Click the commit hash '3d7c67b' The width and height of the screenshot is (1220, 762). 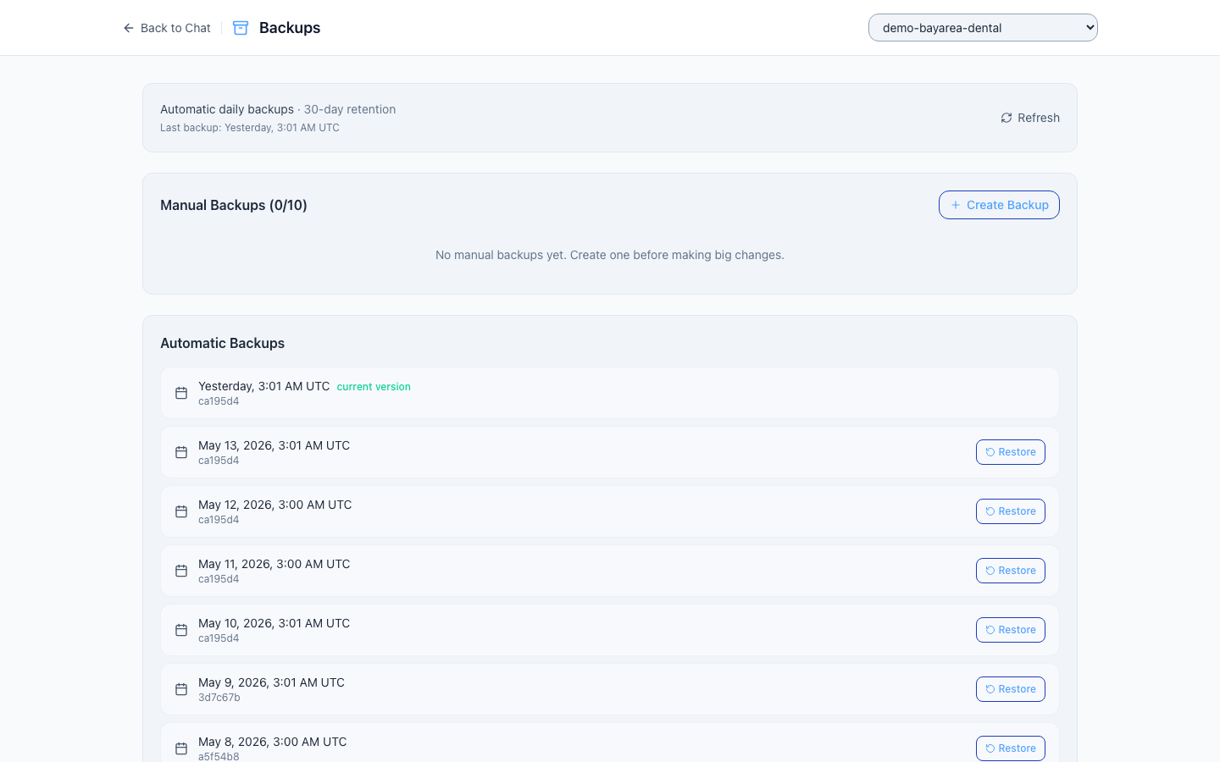point(219,698)
